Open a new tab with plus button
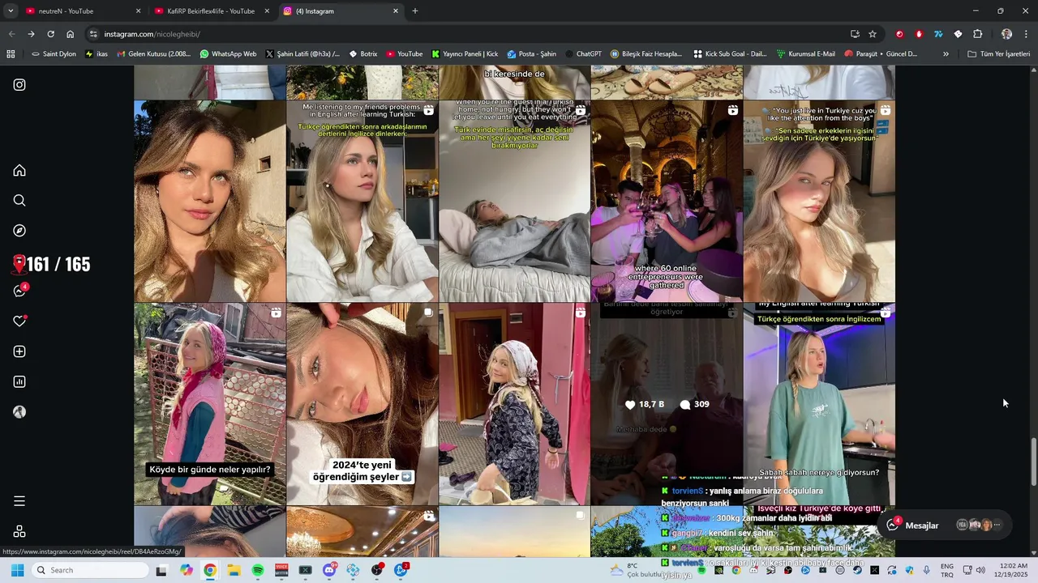The image size is (1038, 583). click(x=415, y=11)
